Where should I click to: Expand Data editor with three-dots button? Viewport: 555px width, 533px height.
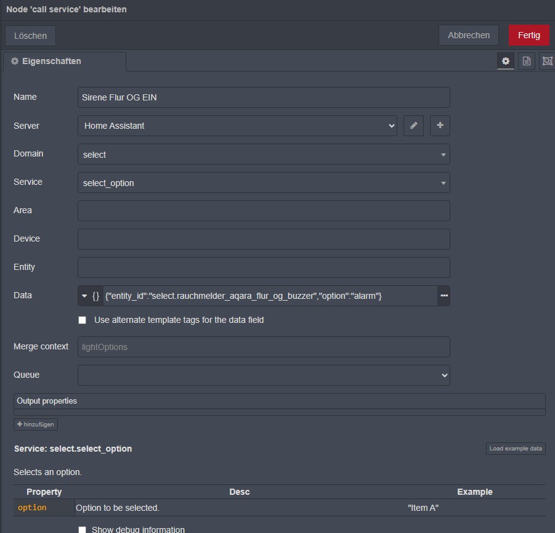tap(444, 296)
